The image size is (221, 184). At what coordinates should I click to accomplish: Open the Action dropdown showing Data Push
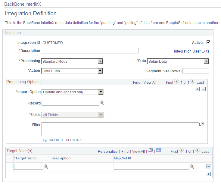pos(100,71)
